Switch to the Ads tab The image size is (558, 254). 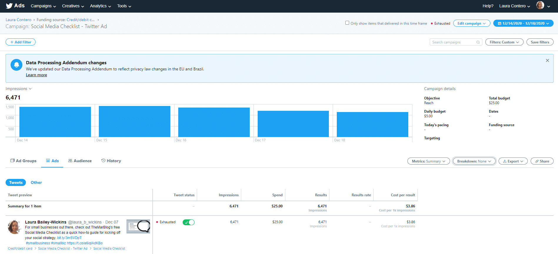coord(52,161)
